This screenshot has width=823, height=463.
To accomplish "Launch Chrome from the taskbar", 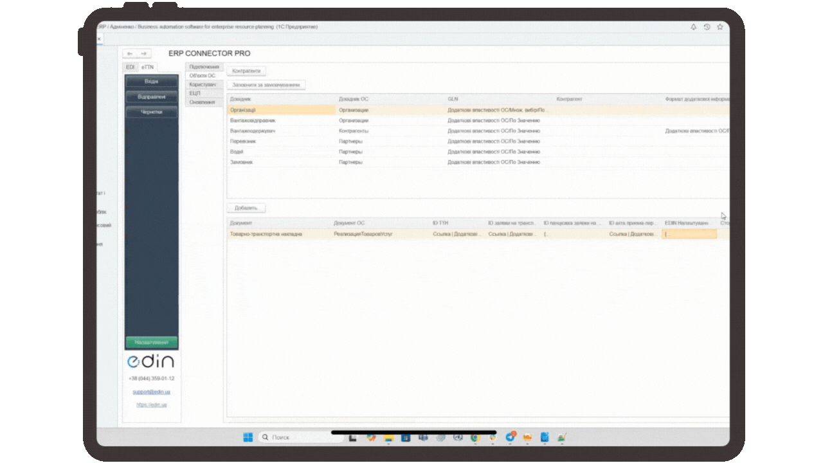I will point(475,437).
